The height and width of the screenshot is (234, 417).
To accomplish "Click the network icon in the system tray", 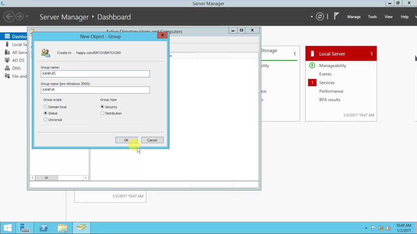I will (x=381, y=228).
